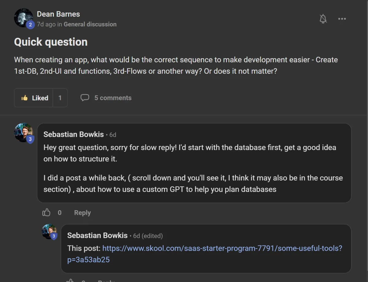The width and height of the screenshot is (368, 282).
Task: Click the speech bubble comments icon
Action: click(85, 98)
